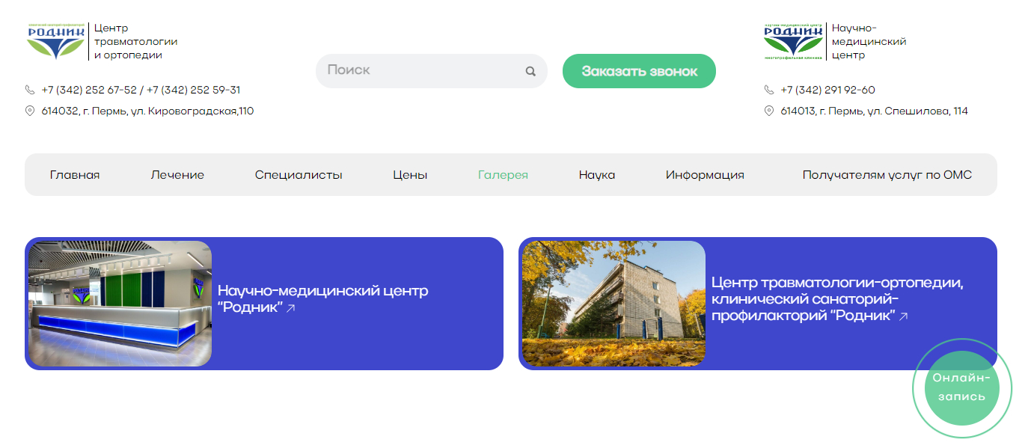Click the Rodnik trauma center logo
The height and width of the screenshot is (448, 1022).
point(56,41)
